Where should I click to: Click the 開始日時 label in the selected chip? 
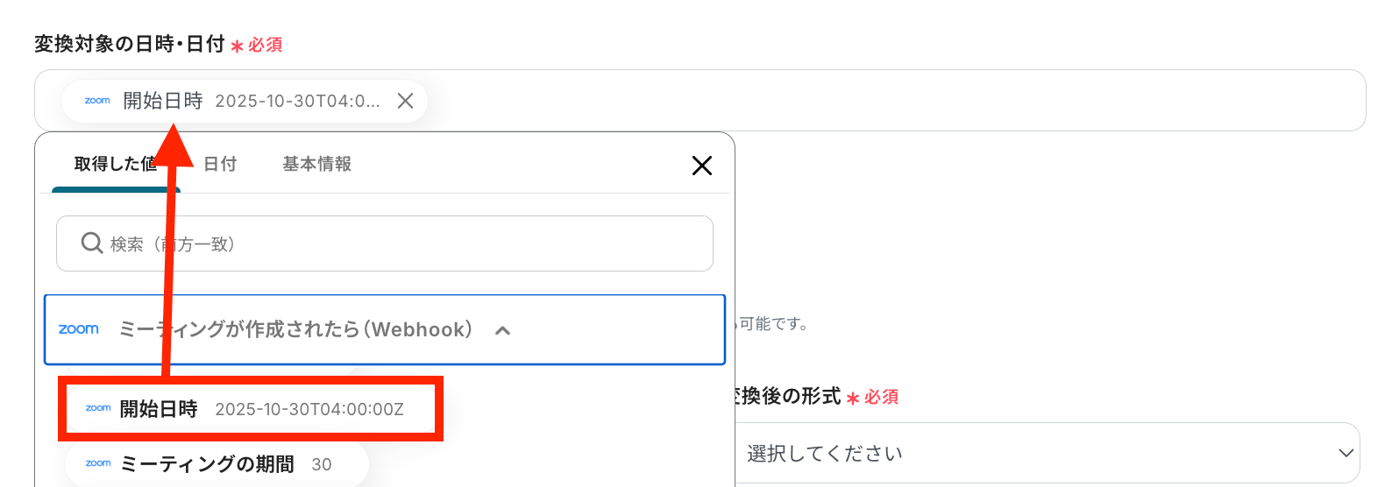[163, 101]
